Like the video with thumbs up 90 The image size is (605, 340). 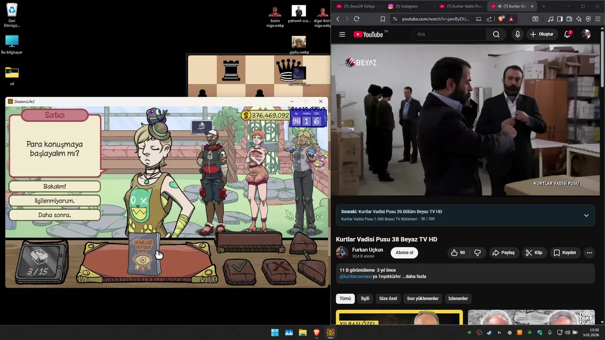point(458,253)
